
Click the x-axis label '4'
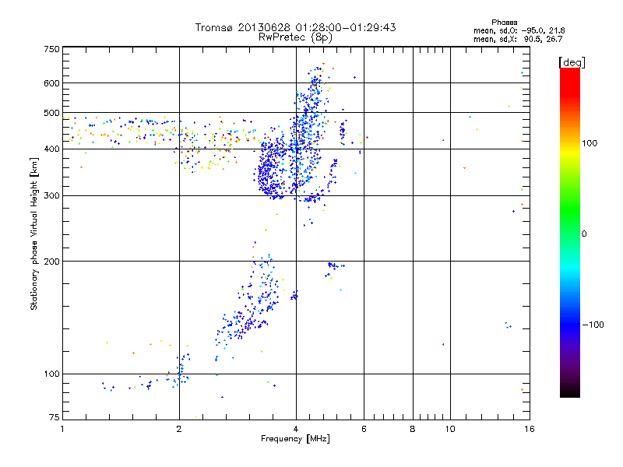point(296,429)
